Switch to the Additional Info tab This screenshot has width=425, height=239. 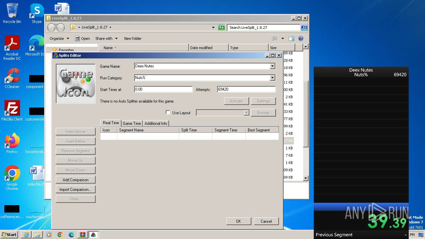[x=156, y=123]
